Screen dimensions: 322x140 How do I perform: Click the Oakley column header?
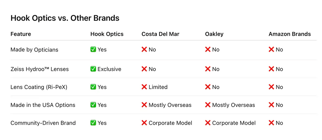(214, 34)
